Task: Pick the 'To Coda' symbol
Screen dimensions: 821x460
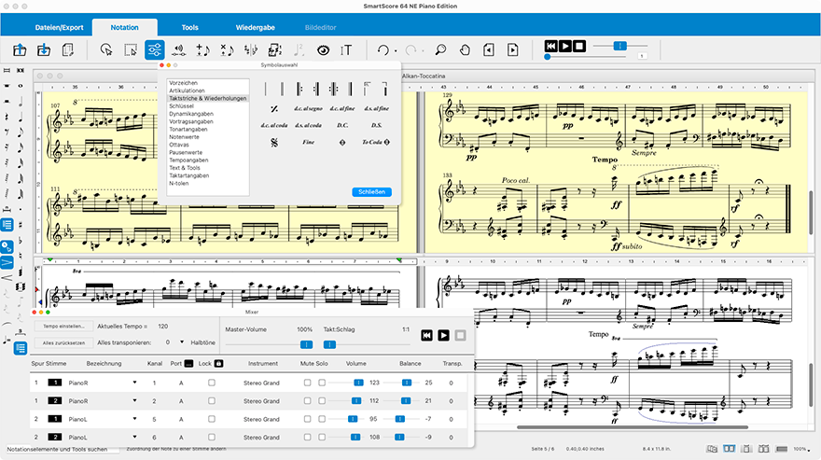Action: click(x=376, y=142)
